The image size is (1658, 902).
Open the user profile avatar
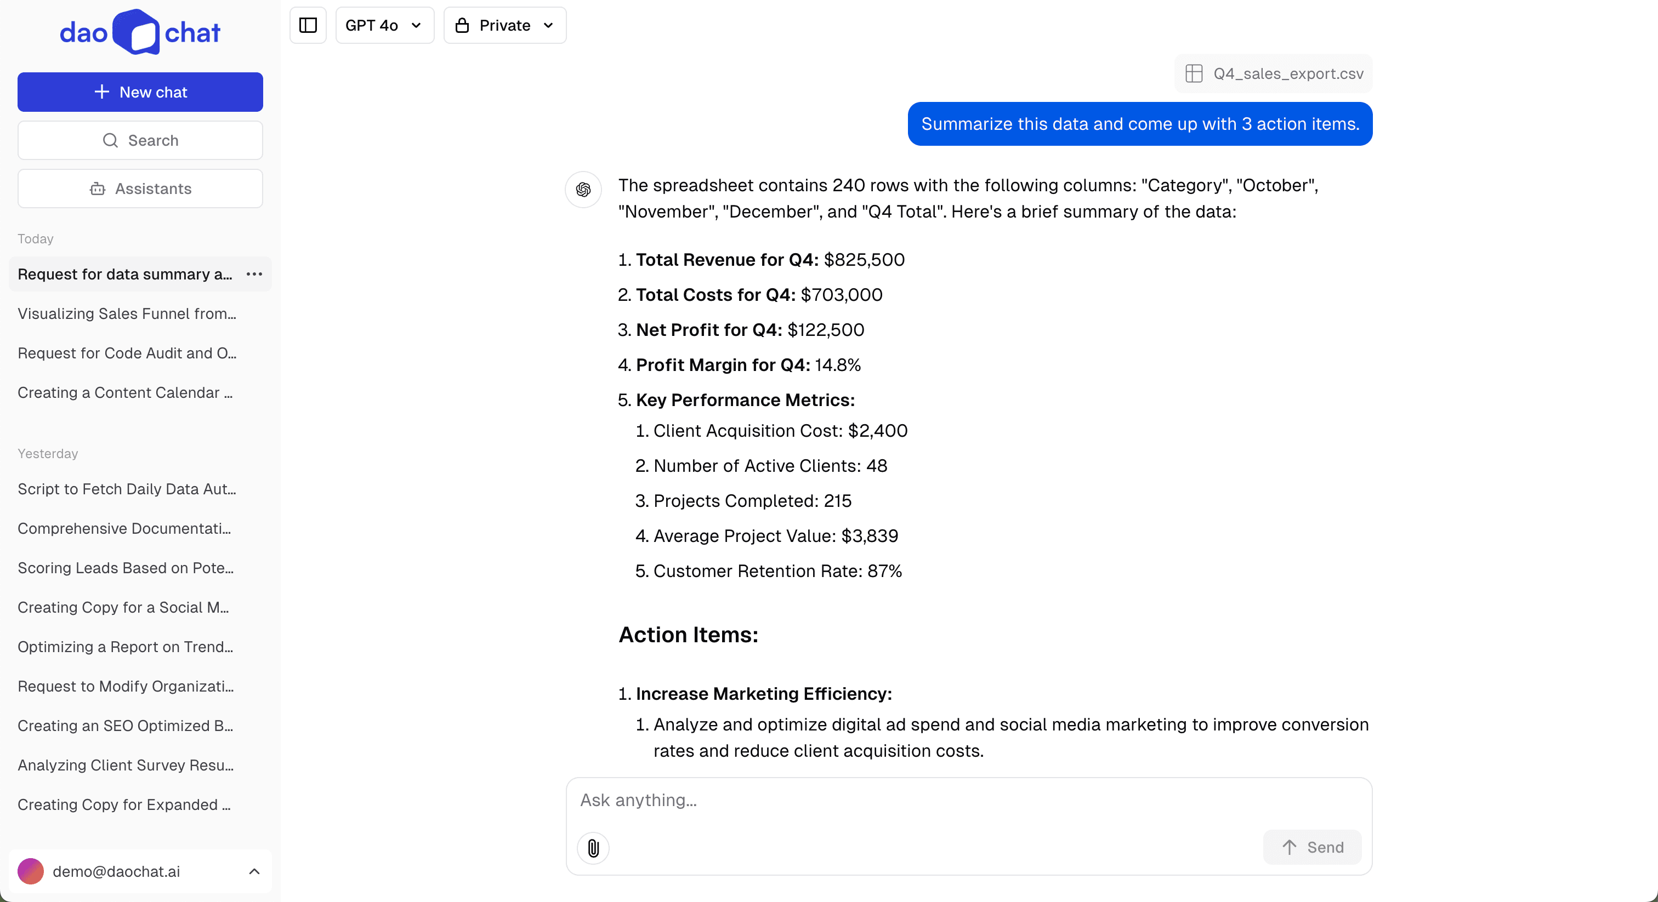[30, 871]
